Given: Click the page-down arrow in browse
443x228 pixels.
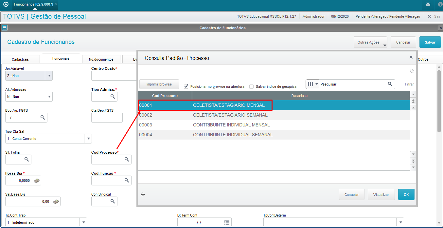Looking at the screenshot, I should pyautogui.click(x=413, y=161).
